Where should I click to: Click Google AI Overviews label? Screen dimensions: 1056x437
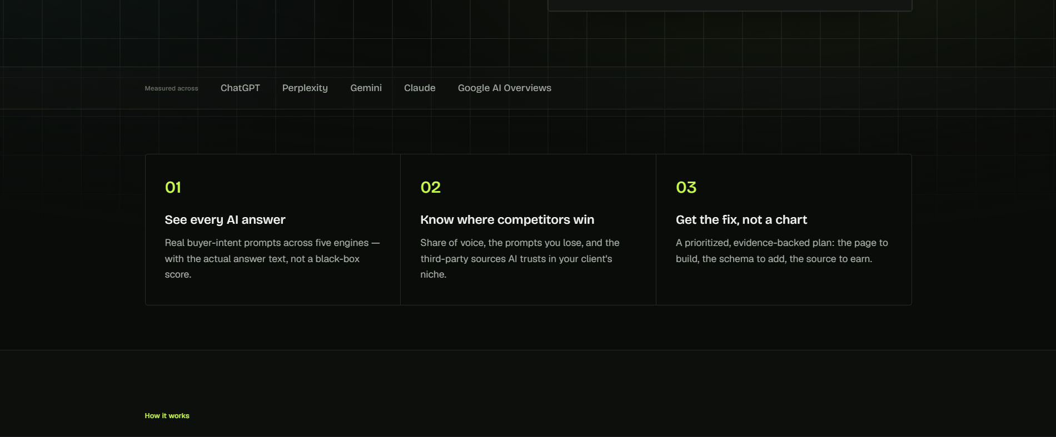(x=505, y=88)
